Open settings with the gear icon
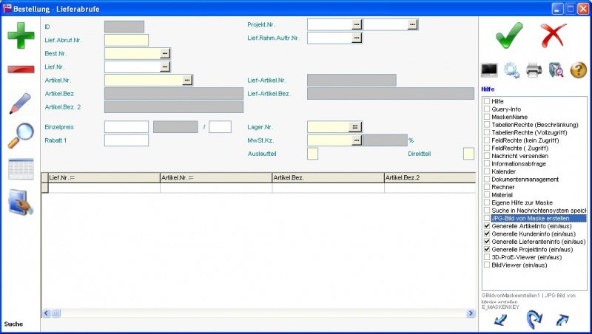 [x=511, y=70]
